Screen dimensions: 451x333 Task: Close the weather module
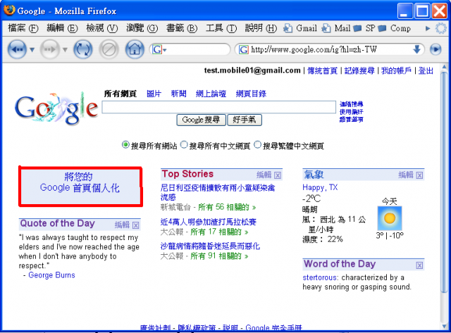[420, 175]
